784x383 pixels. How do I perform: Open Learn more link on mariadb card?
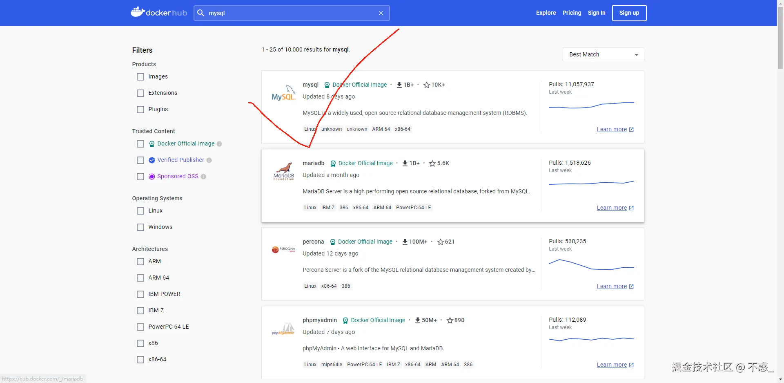615,208
